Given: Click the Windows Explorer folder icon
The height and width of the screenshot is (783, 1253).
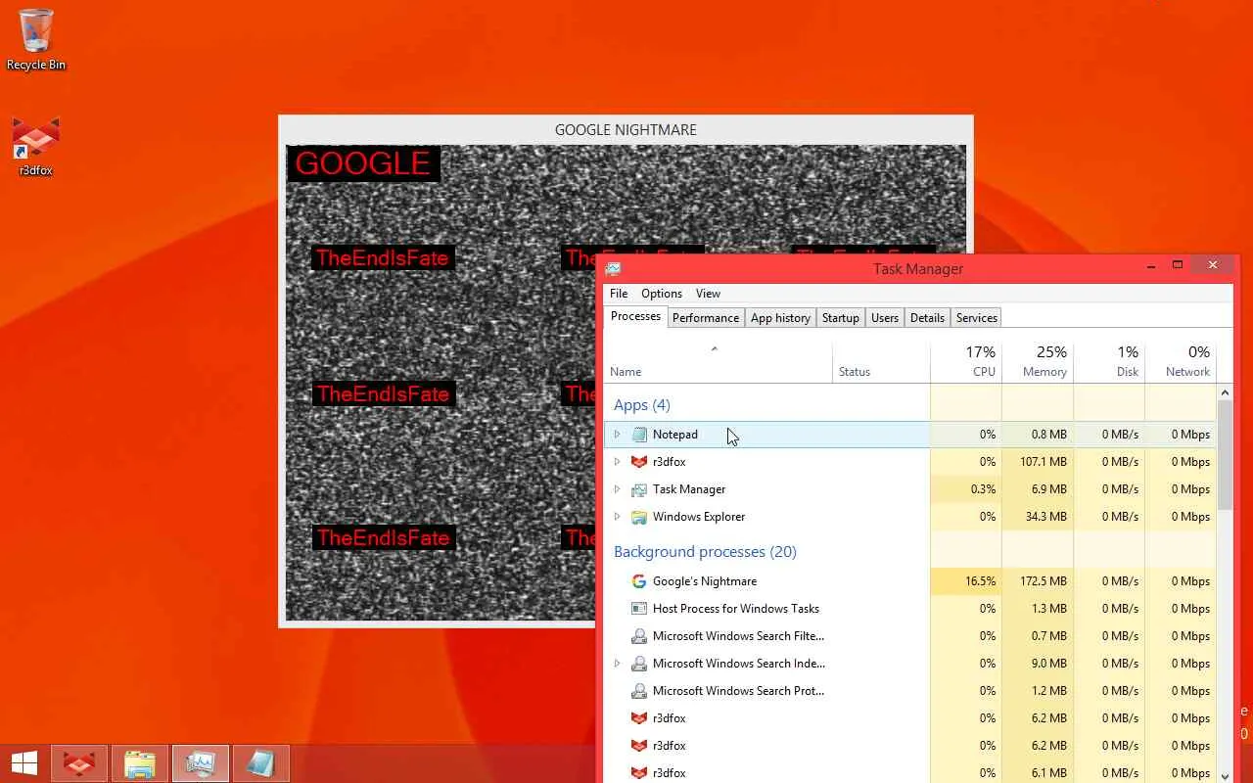Looking at the screenshot, I should (639, 517).
